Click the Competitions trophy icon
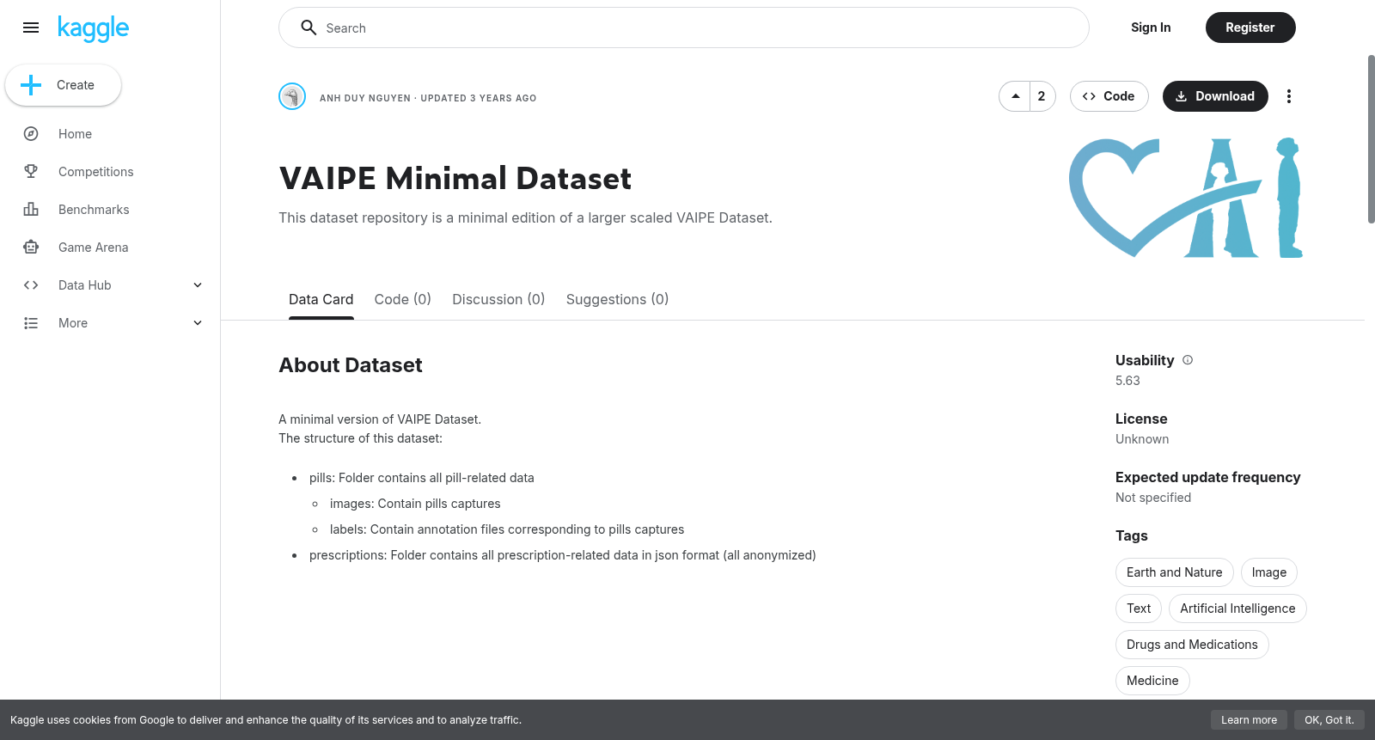Screen dimensions: 1375x740 point(31,172)
